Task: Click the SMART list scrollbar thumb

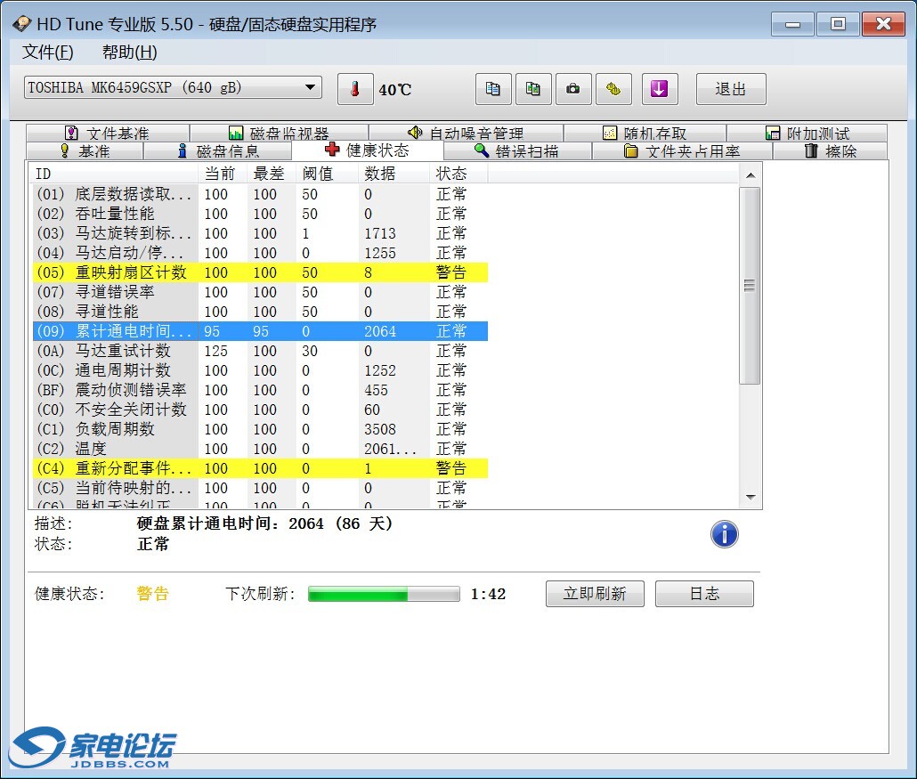Action: (x=750, y=286)
